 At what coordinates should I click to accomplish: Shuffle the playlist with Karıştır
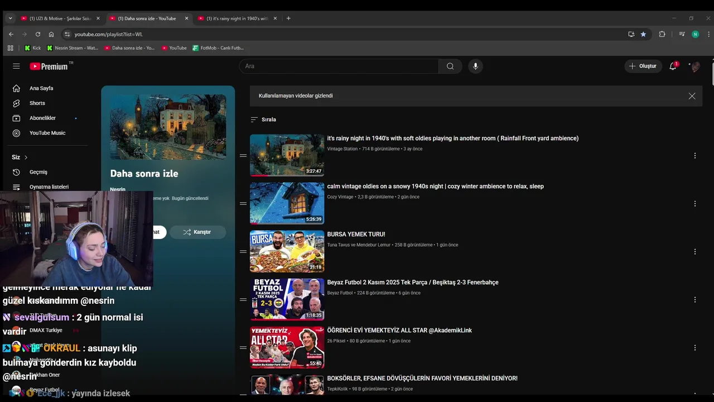pyautogui.click(x=197, y=232)
